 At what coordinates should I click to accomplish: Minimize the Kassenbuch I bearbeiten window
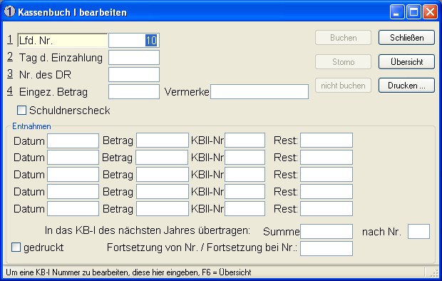point(397,12)
